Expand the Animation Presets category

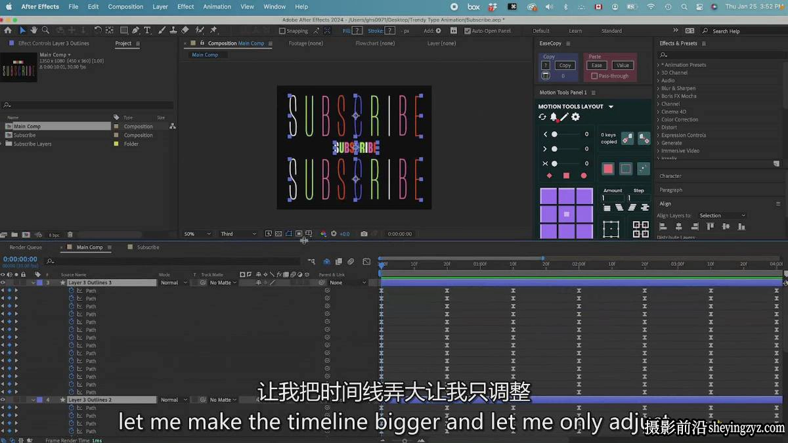pyautogui.click(x=659, y=65)
